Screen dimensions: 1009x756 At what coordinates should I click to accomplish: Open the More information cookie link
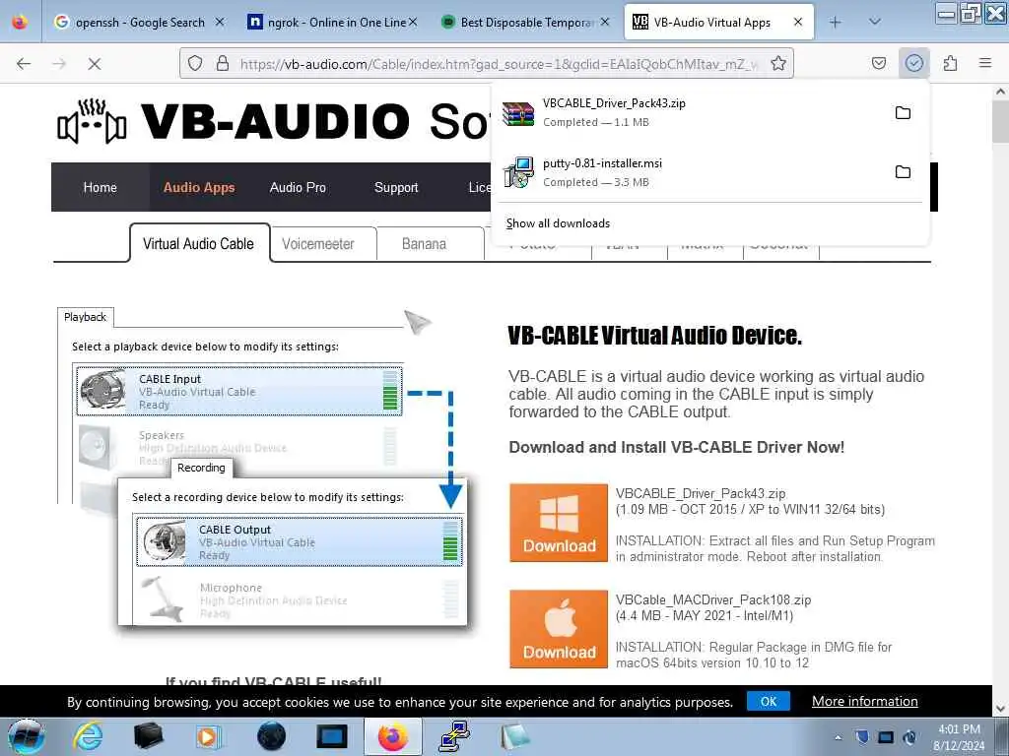[x=865, y=701]
